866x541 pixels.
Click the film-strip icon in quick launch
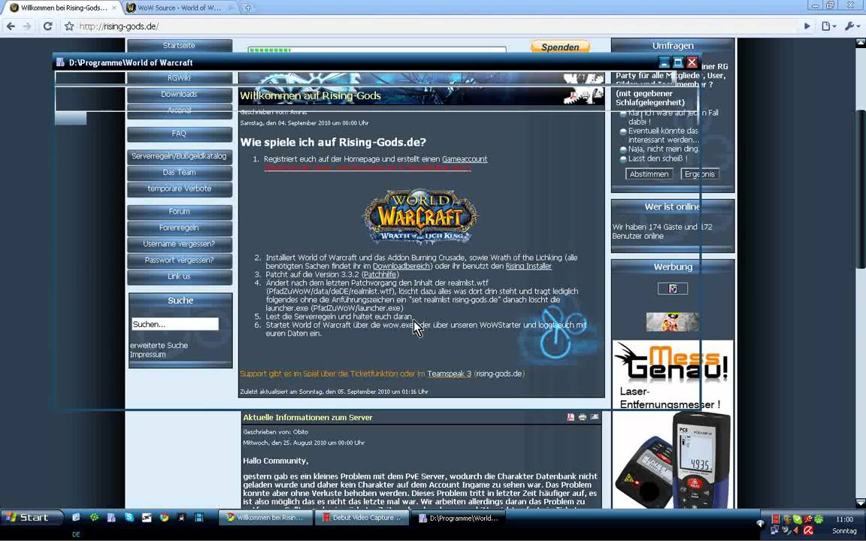click(198, 517)
